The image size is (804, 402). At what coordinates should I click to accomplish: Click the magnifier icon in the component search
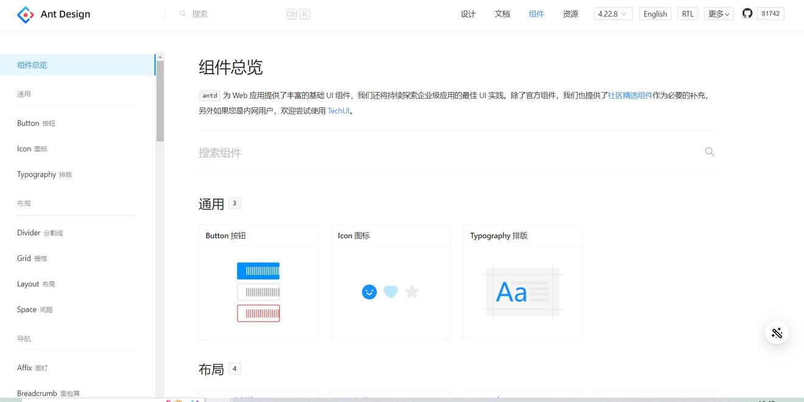pyautogui.click(x=710, y=152)
